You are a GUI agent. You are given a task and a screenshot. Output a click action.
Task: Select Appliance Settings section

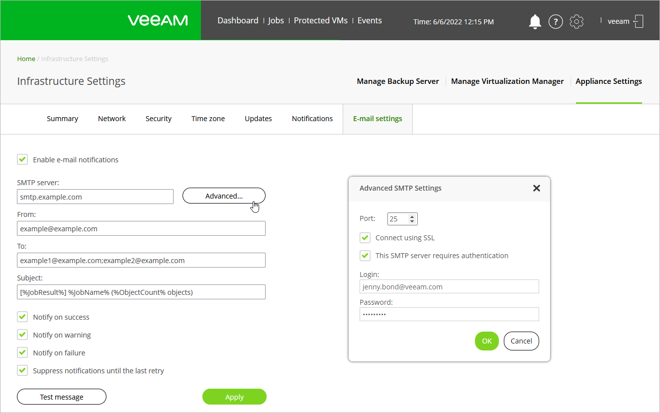609,81
